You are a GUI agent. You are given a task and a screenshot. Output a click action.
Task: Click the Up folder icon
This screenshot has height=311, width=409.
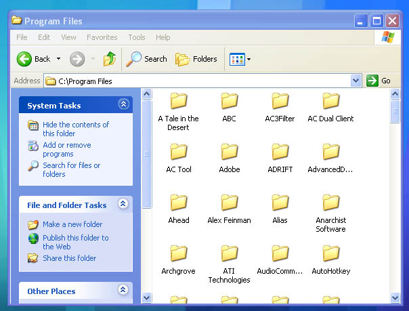coord(110,59)
